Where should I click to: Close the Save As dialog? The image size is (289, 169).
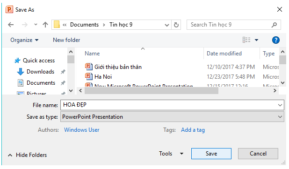[280, 9]
